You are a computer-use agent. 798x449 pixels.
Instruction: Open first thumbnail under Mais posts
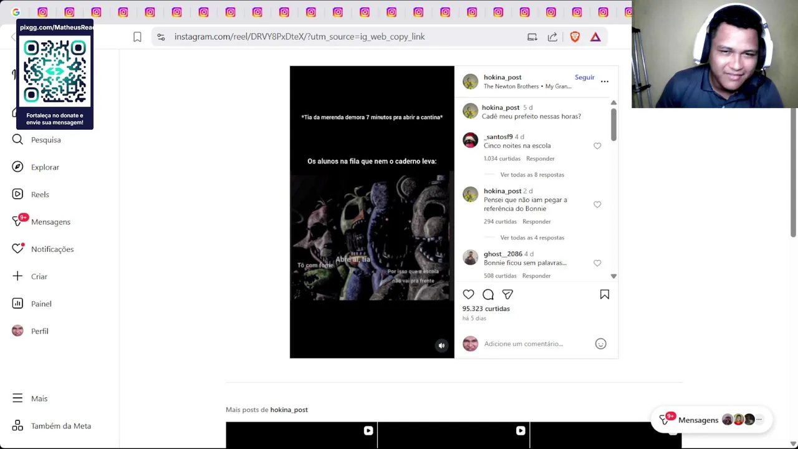(301, 435)
